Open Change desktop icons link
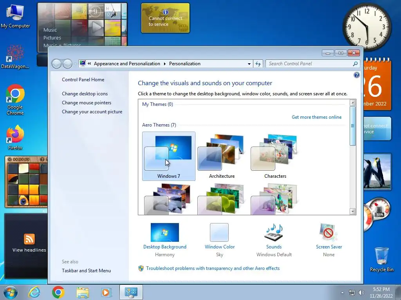Screen dimensions: 401x300 pyautogui.click(x=85, y=94)
